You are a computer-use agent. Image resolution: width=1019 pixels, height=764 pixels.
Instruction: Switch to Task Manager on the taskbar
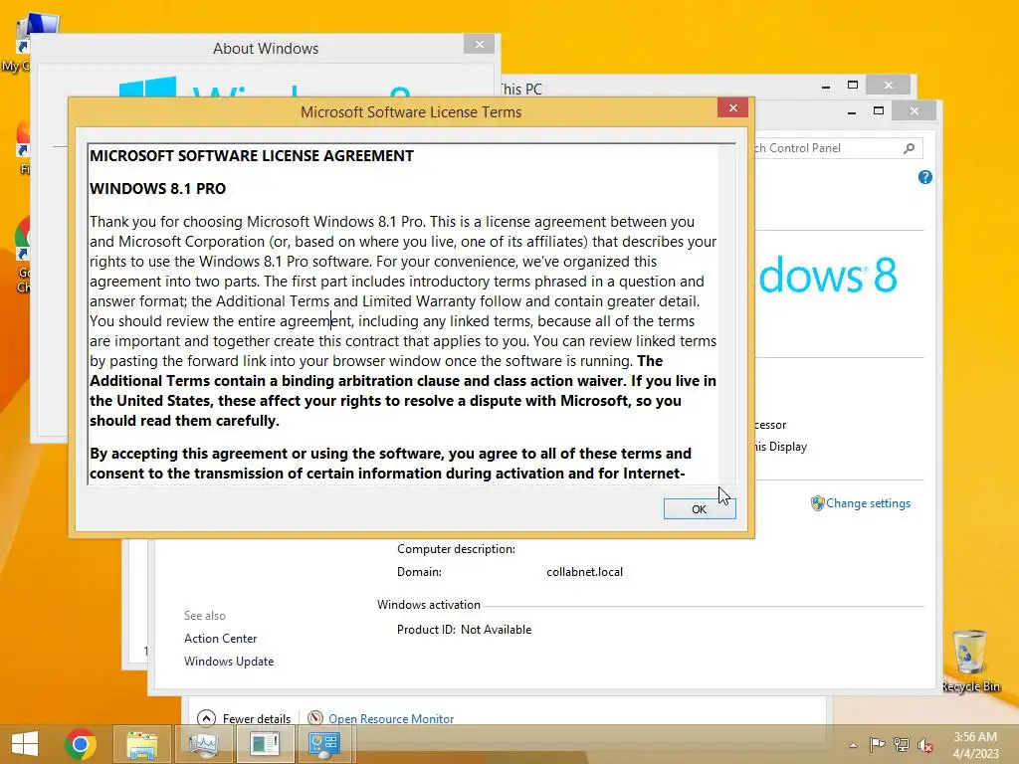203,744
